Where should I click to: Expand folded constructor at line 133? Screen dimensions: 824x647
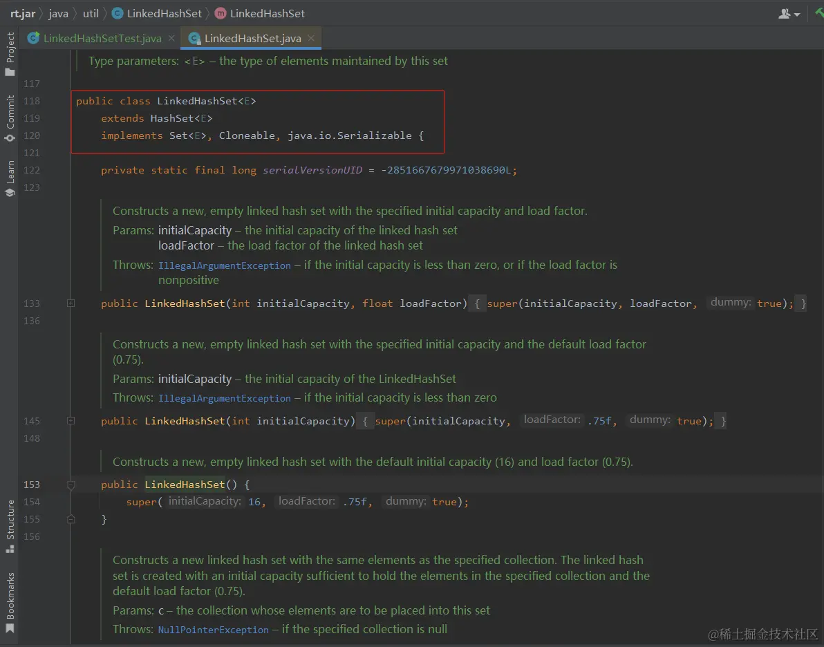click(x=71, y=303)
